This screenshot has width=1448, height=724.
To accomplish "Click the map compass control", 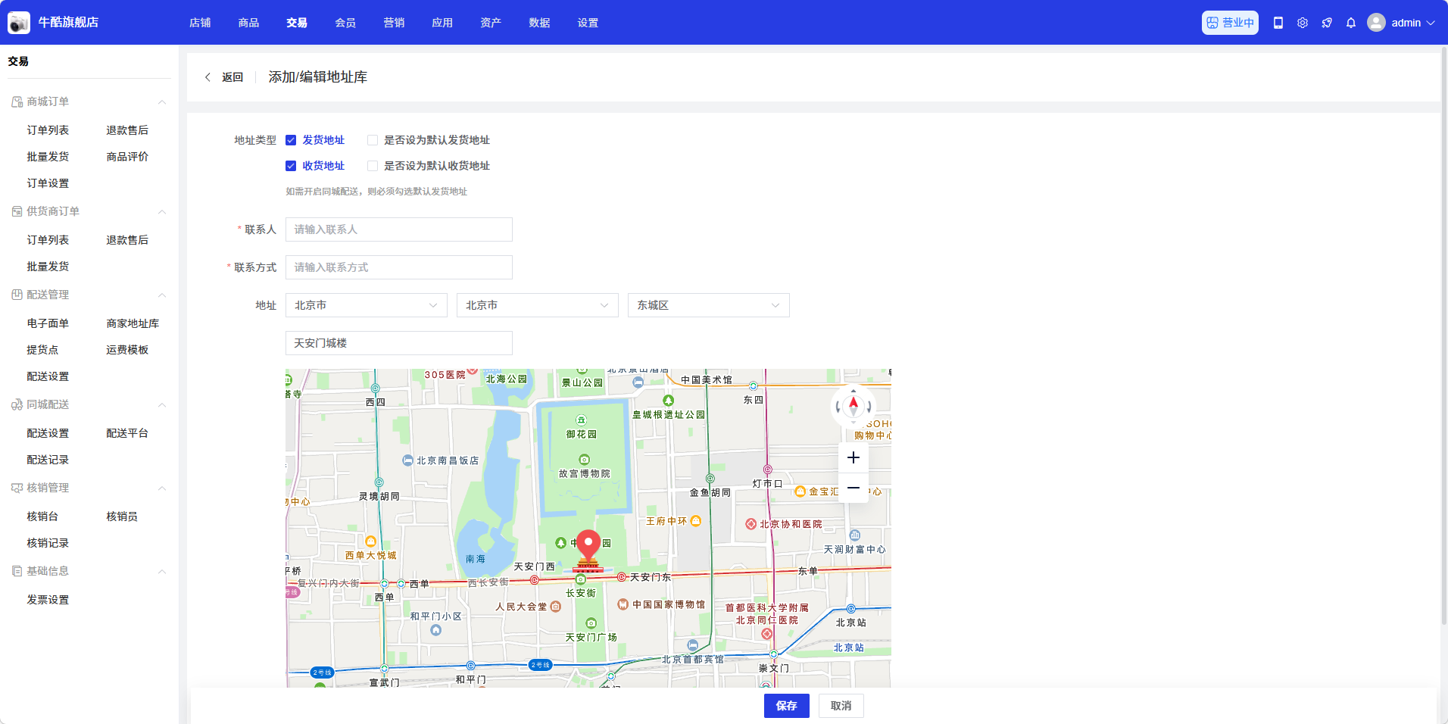I will point(854,406).
